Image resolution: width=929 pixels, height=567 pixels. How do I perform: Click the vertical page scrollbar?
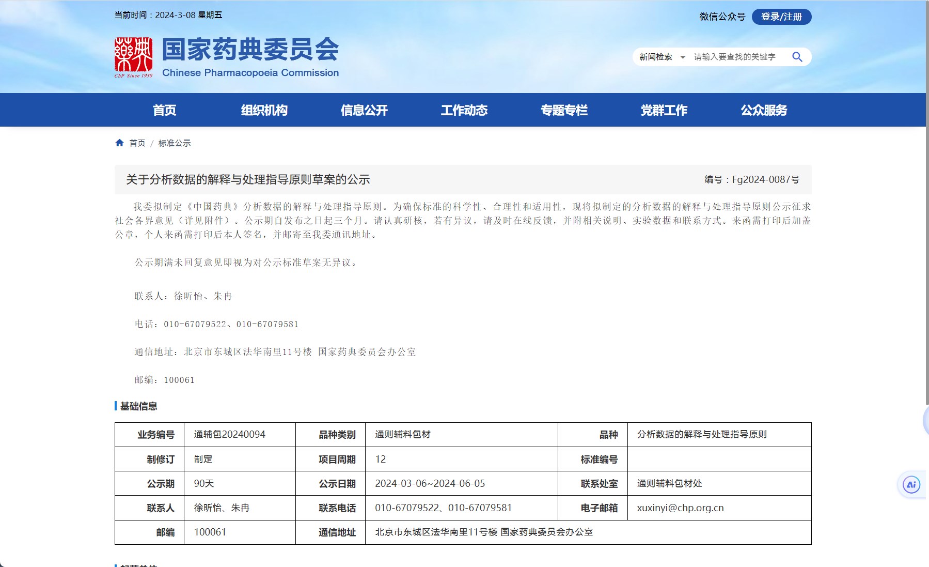926,207
